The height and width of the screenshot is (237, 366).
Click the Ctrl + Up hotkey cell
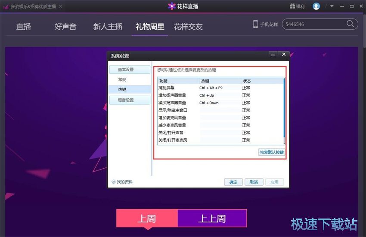[207, 95]
